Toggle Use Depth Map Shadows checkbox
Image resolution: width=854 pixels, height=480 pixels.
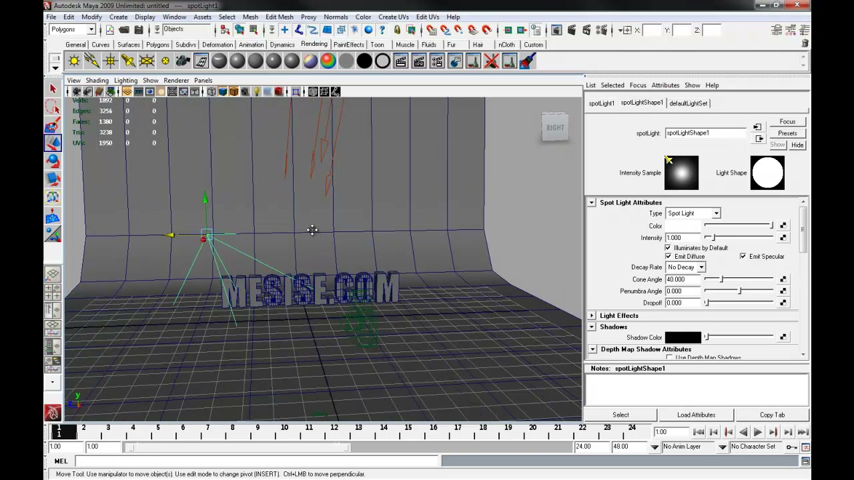(669, 358)
